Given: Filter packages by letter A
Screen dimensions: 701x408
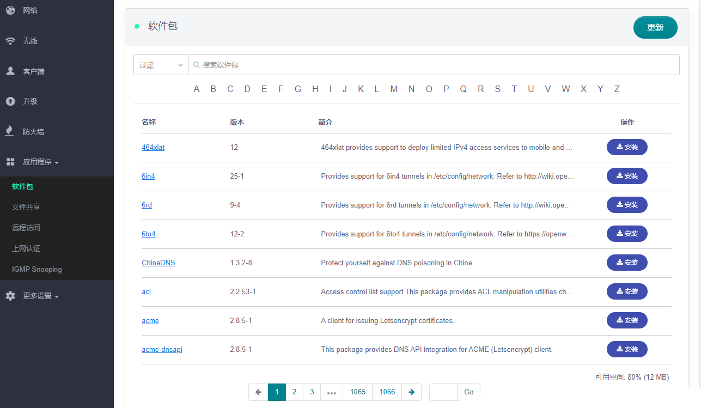Looking at the screenshot, I should 197,89.
